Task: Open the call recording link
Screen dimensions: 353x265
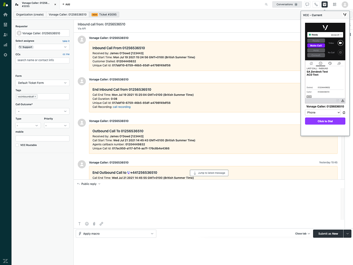Action: 122,107
